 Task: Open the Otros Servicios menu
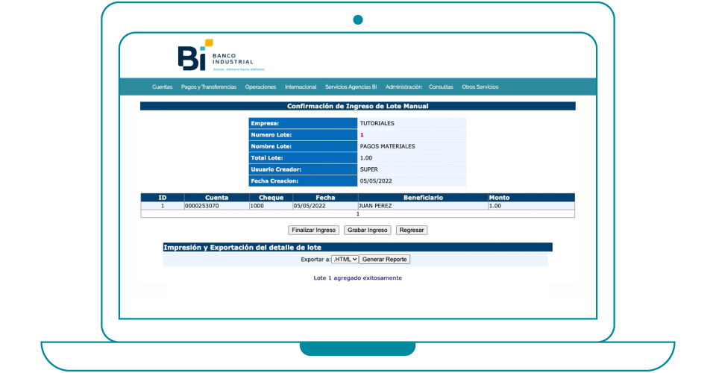[x=480, y=87]
